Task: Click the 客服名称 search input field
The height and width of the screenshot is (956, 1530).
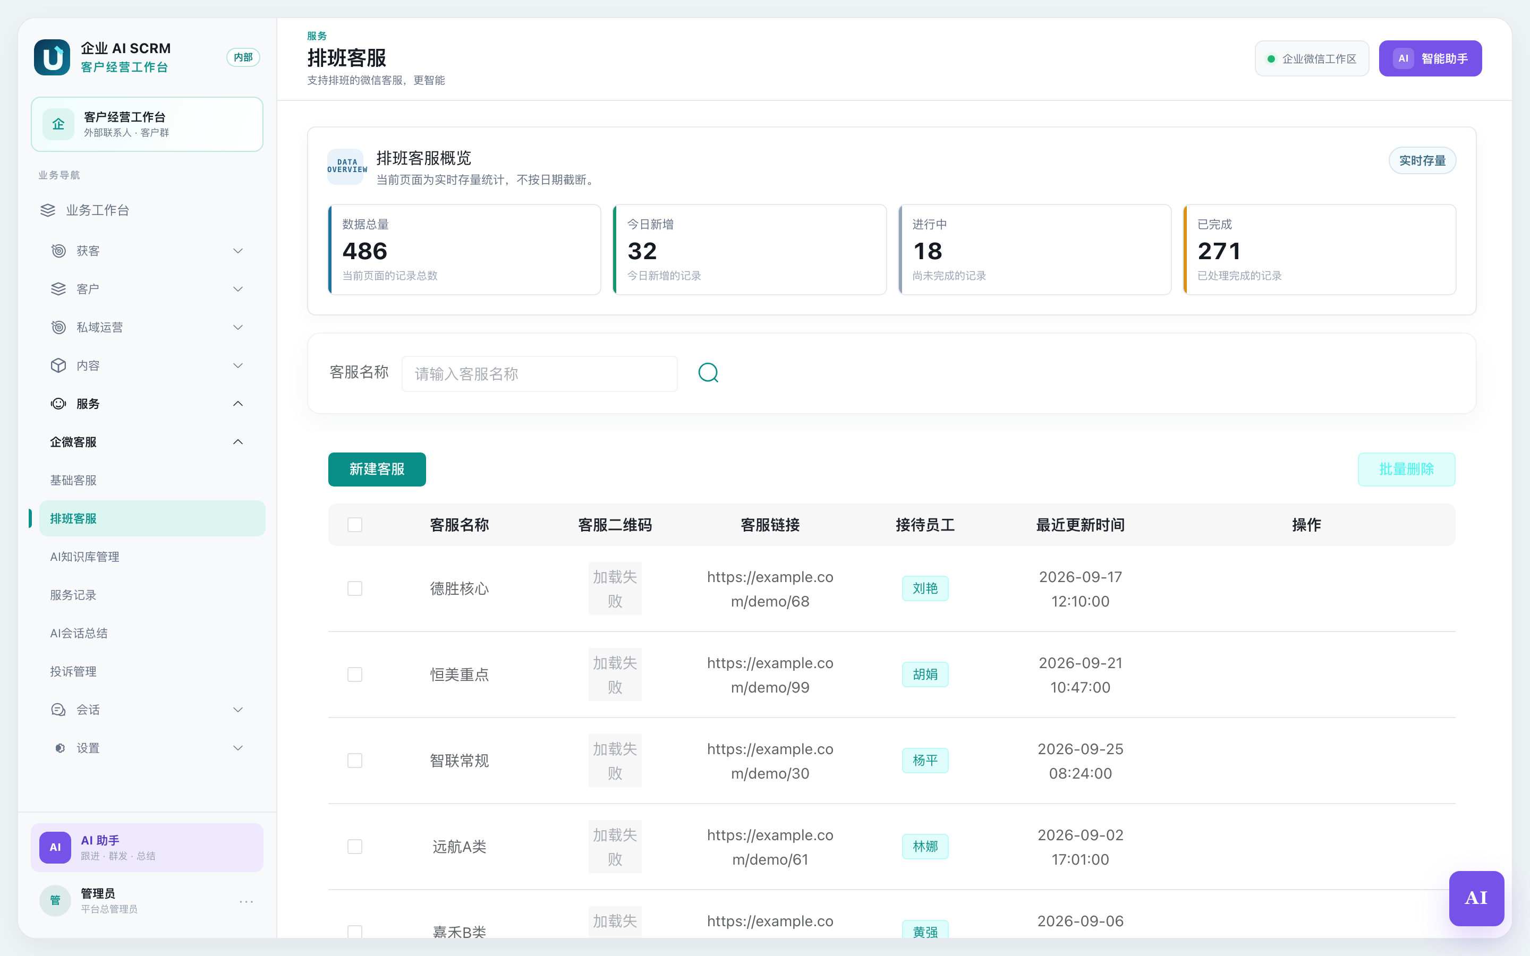Action: point(539,374)
